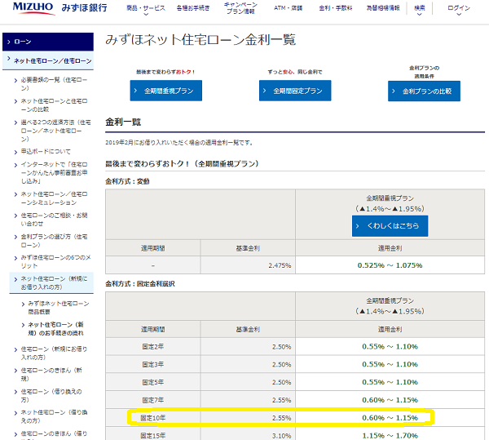Open ネット住宅ローン（新規）のお手続きの流れ sub-link

coord(56,328)
